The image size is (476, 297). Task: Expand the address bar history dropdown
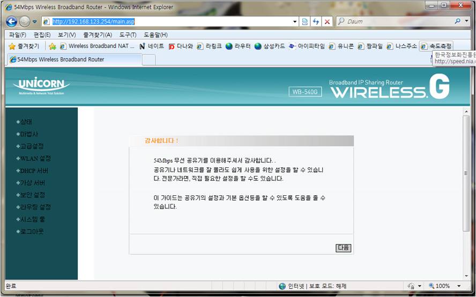295,22
